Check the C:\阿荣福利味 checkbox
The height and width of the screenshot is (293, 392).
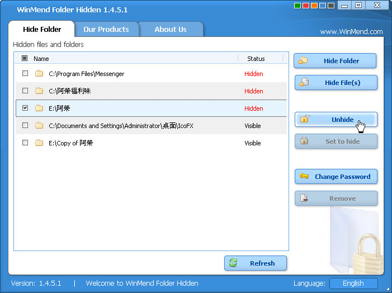pos(25,91)
